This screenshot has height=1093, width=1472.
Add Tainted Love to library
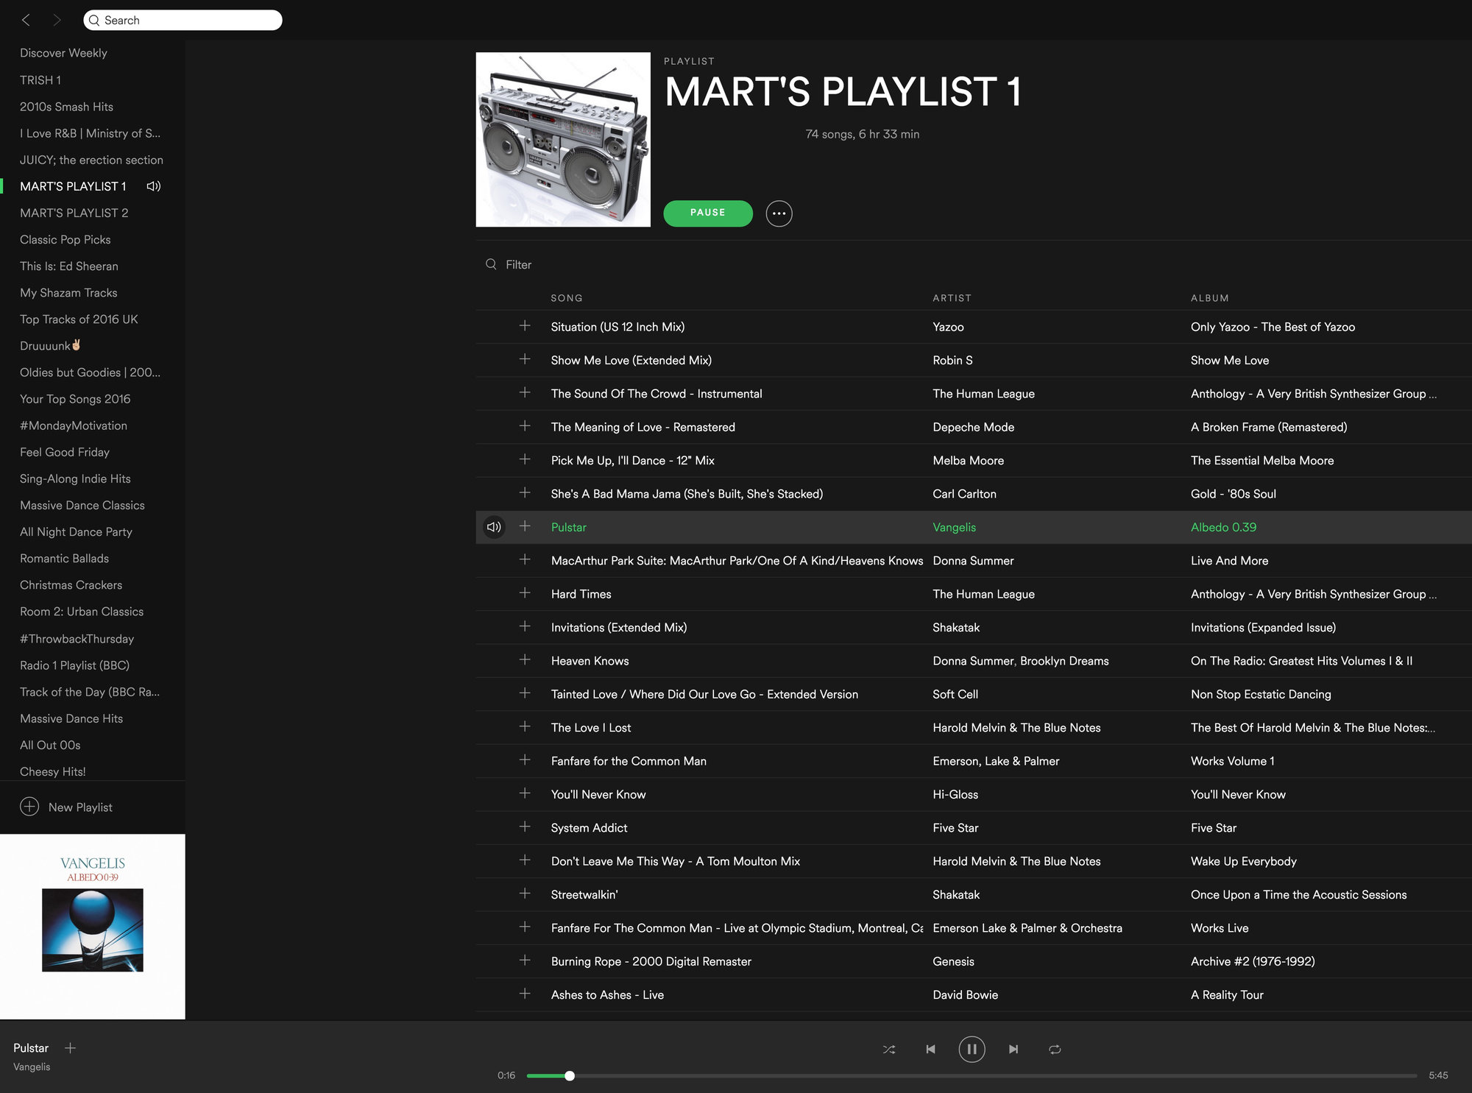(525, 693)
